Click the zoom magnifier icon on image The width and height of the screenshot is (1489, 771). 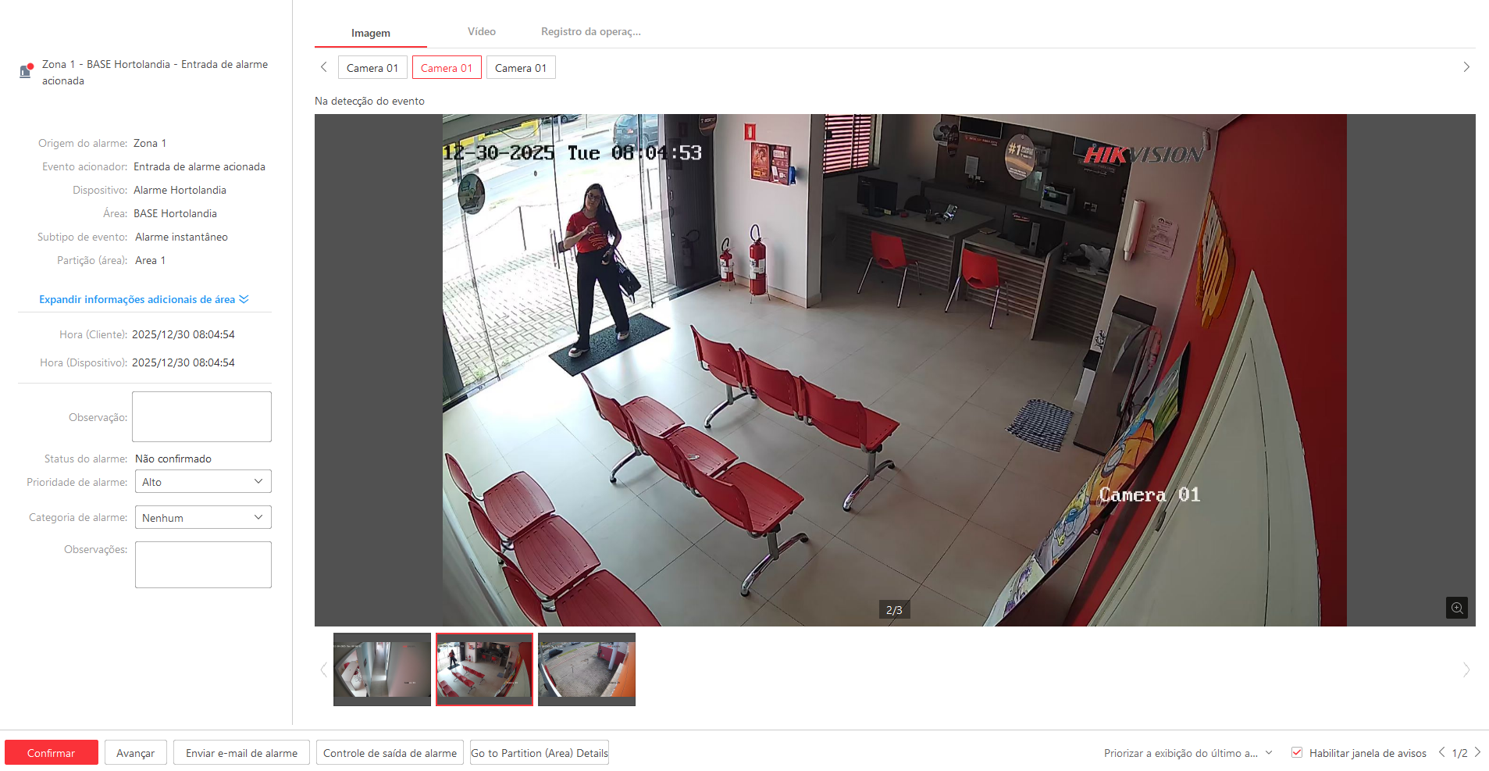(1456, 608)
